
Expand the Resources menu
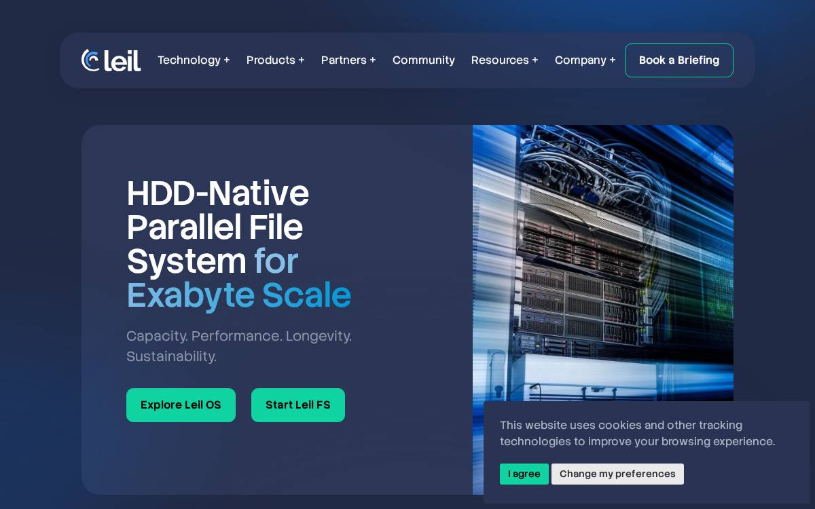[505, 60]
